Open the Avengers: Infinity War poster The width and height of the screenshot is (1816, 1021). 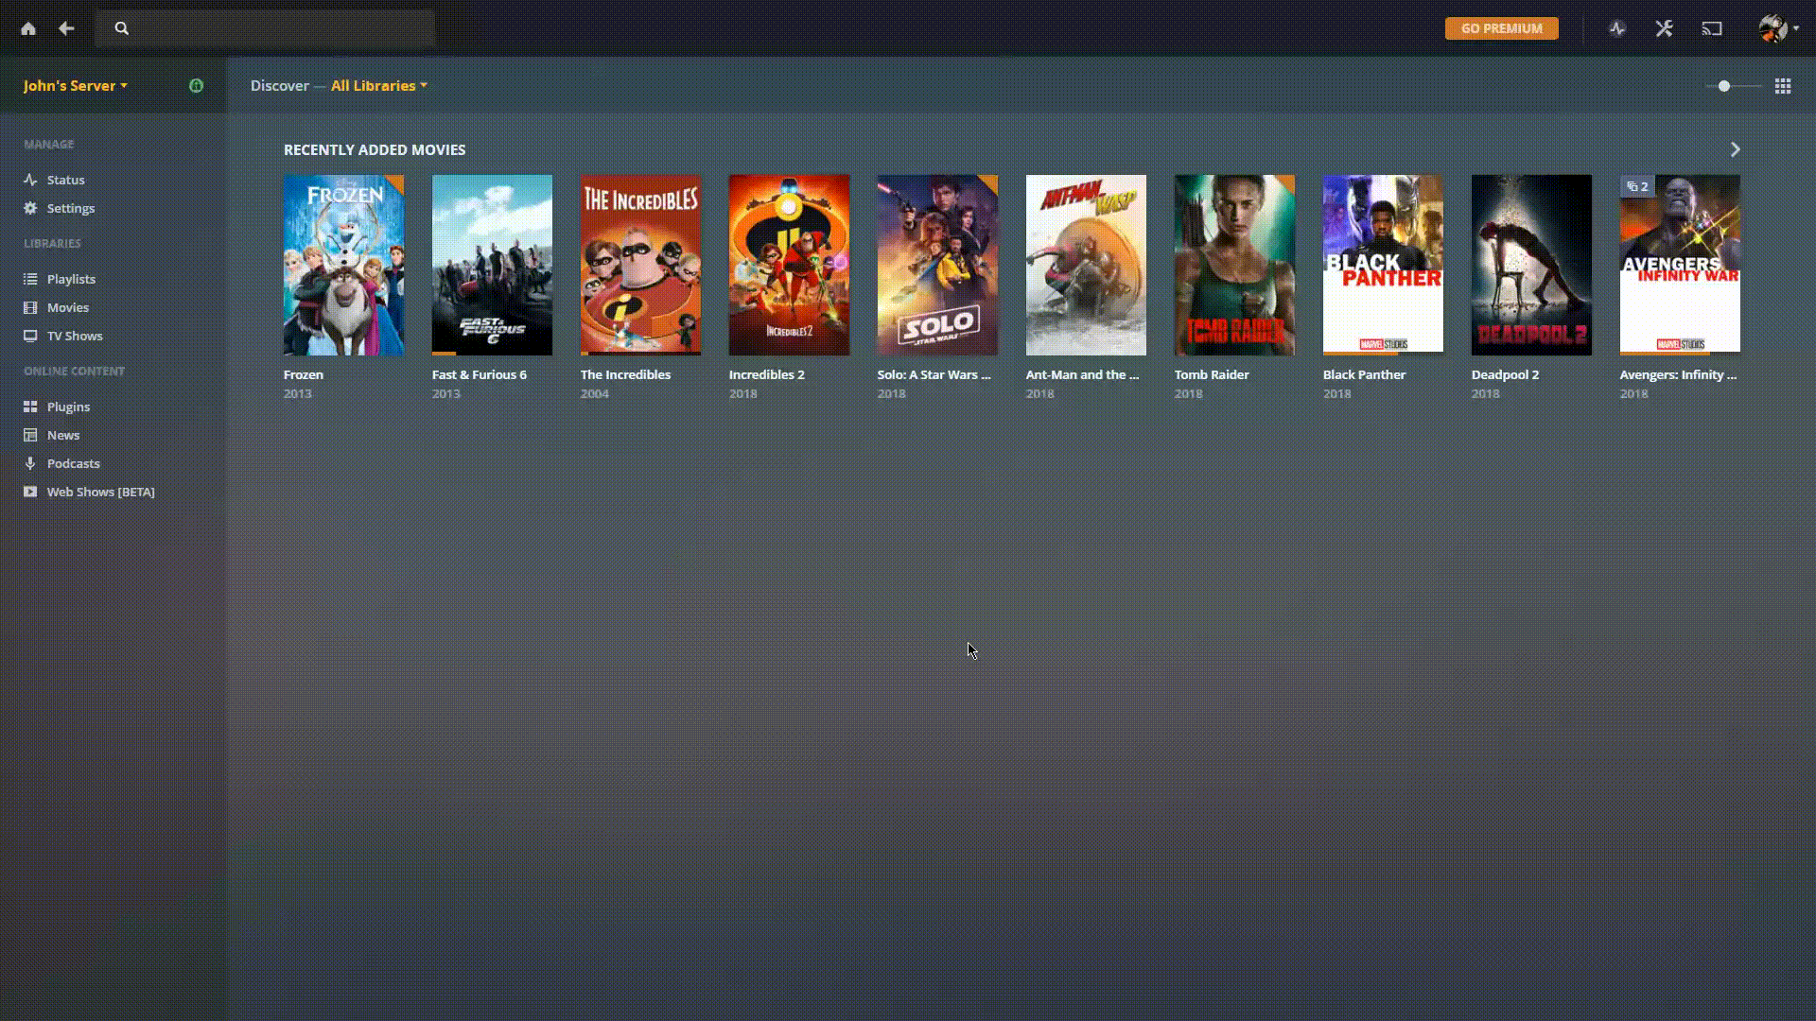(1680, 265)
